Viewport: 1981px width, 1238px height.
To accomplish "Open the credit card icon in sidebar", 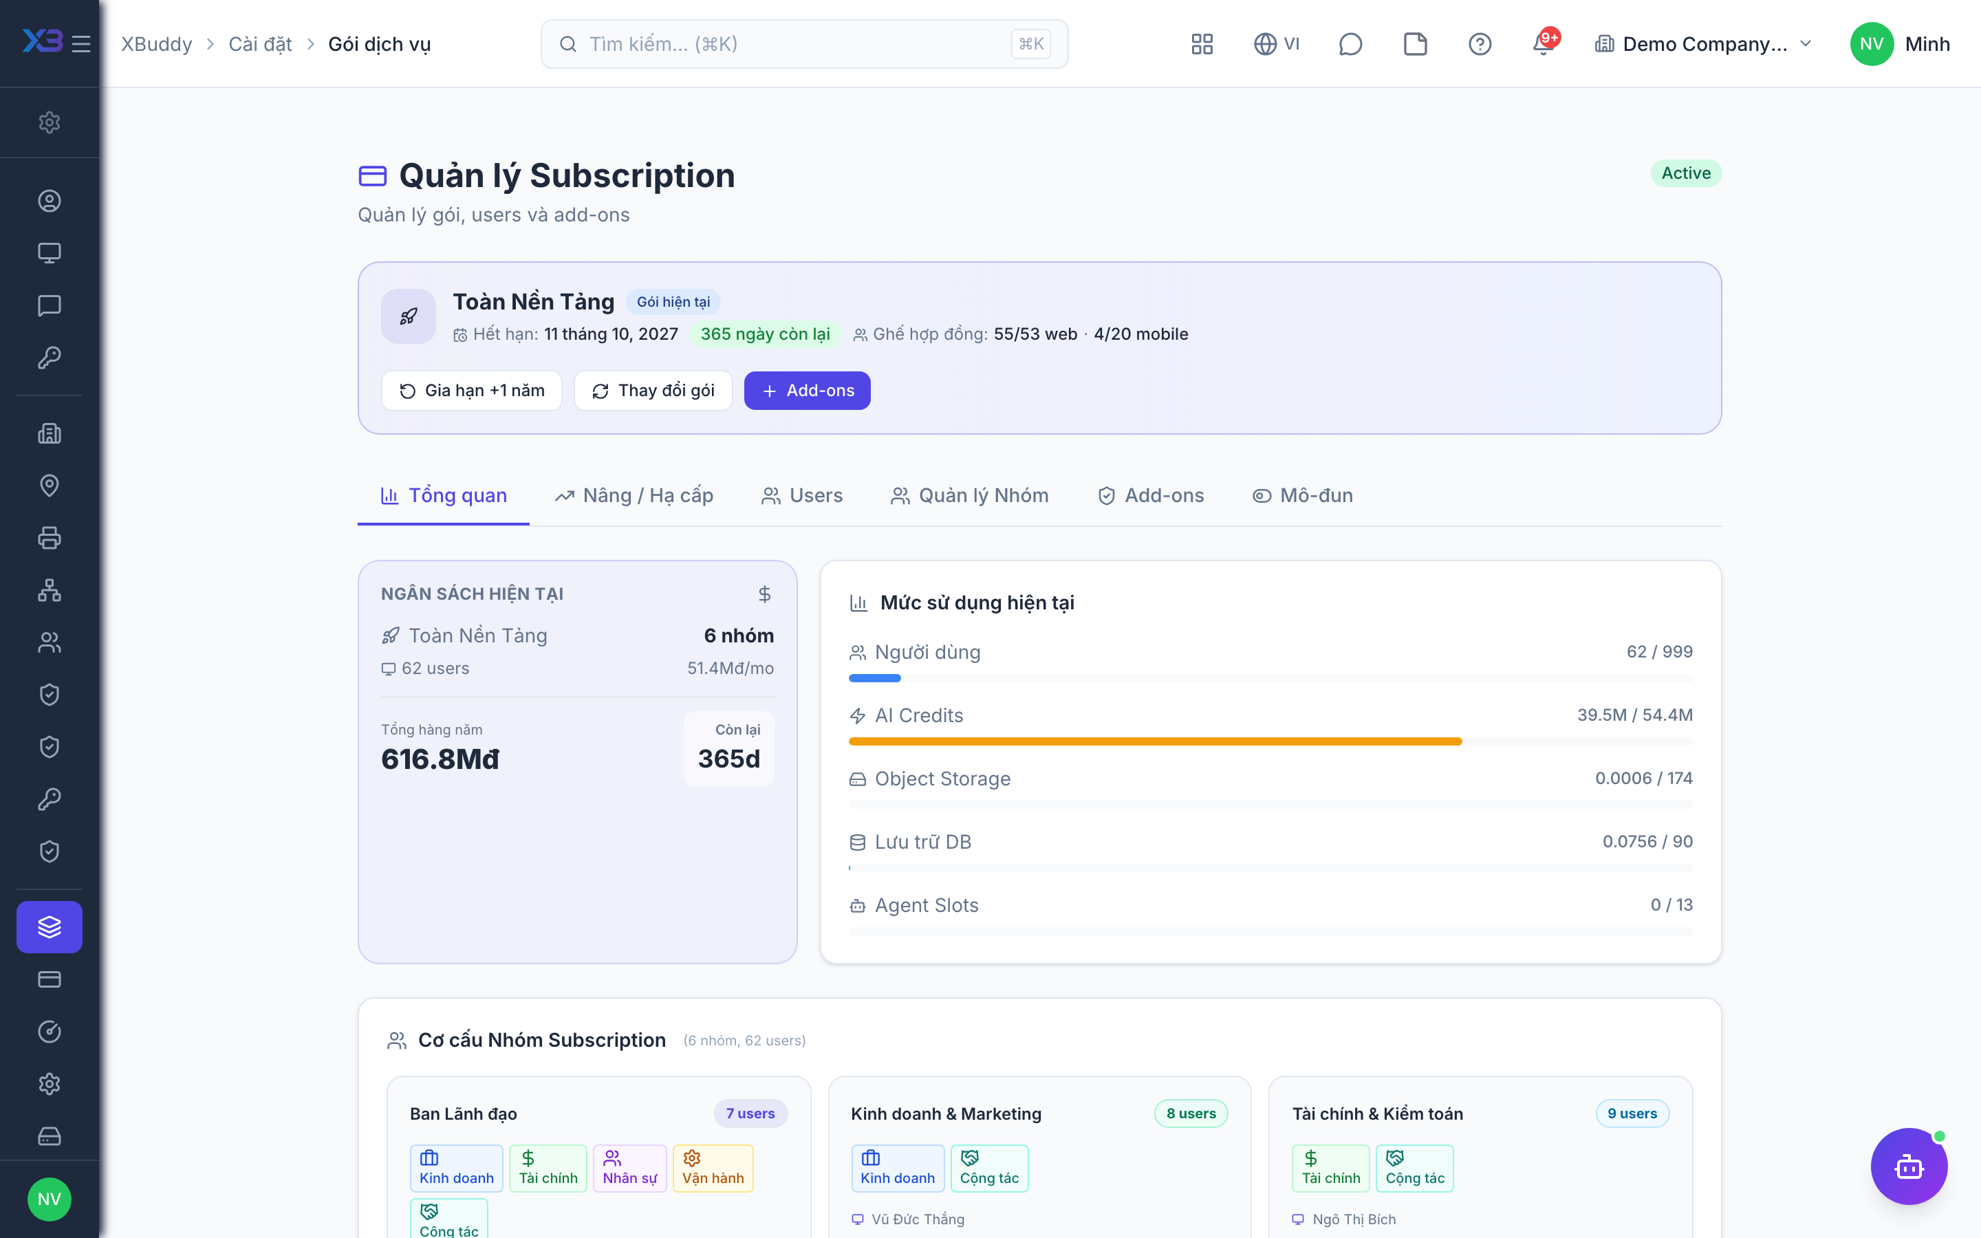I will pos(49,979).
